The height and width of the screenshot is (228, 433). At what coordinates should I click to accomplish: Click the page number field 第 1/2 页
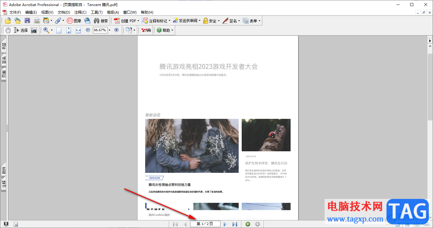pos(205,224)
